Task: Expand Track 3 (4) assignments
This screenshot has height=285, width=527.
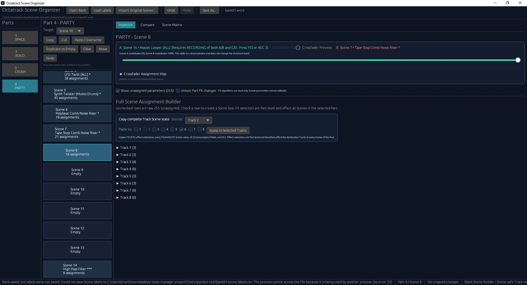Action: [126, 162]
